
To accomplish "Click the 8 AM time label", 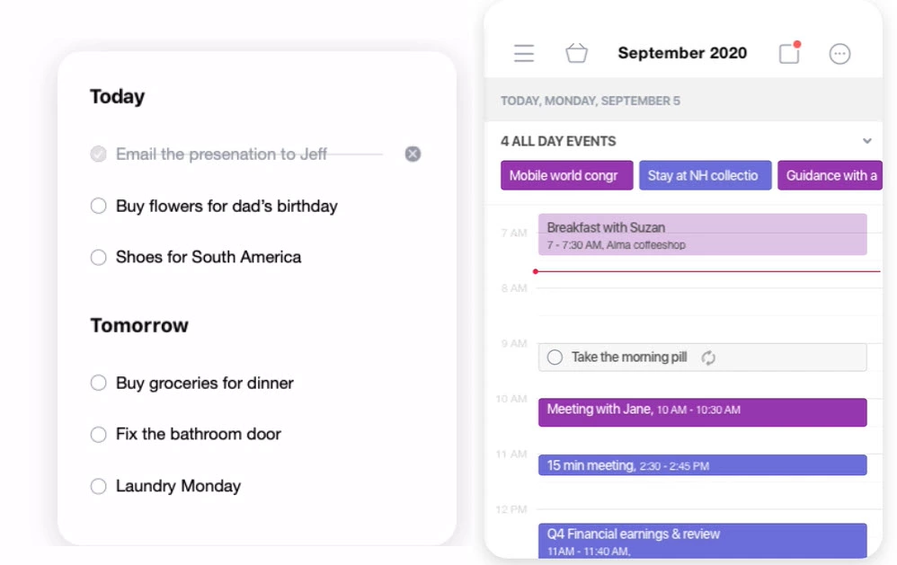I will click(x=514, y=288).
